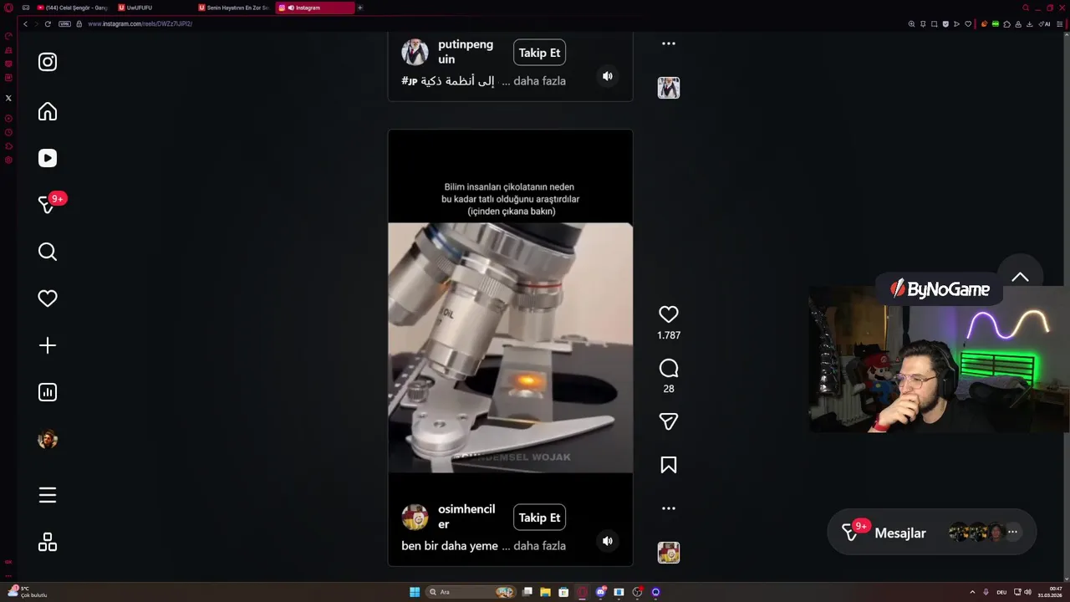
Task: Open putinpenguin profile name link
Action: 466,52
